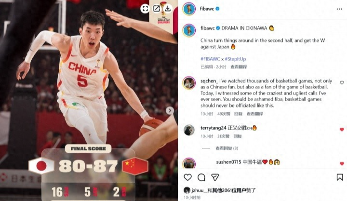Screen dimensions: 347x201
Task: Click the fullscreen expand icon on the image
Action: click(x=145, y=9)
